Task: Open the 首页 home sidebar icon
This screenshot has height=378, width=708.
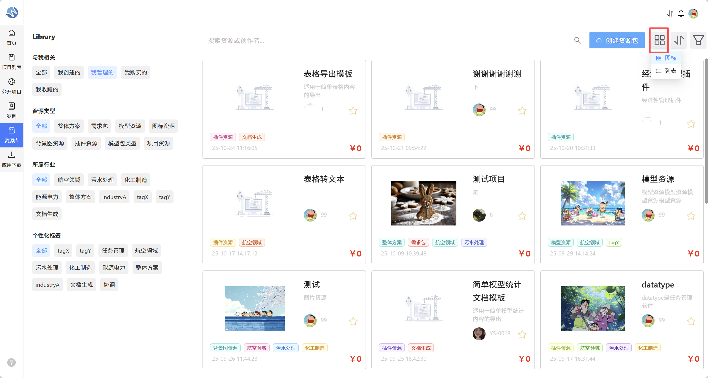Action: coord(11,37)
